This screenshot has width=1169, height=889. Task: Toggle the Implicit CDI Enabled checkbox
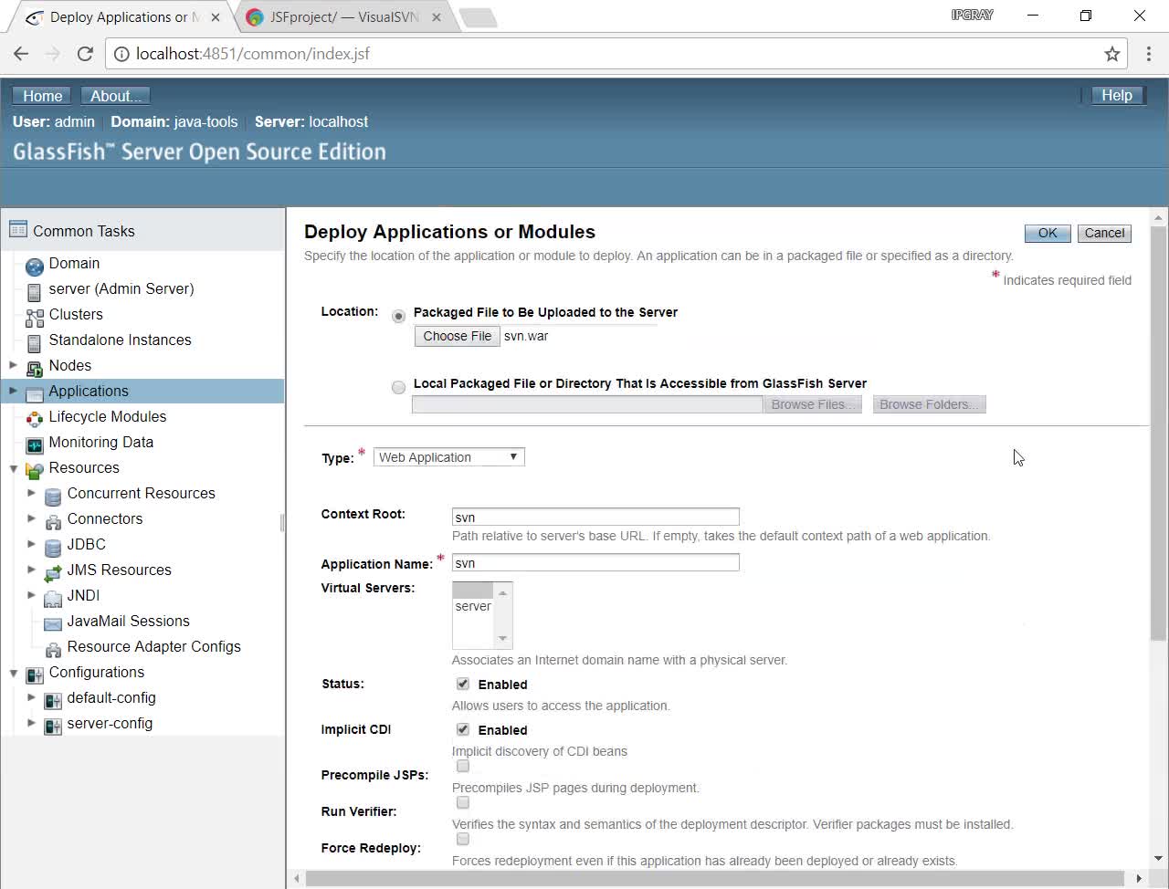pos(463,729)
